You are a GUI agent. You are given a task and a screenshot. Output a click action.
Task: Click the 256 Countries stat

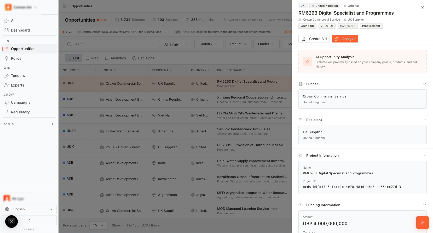(x=200, y=20)
